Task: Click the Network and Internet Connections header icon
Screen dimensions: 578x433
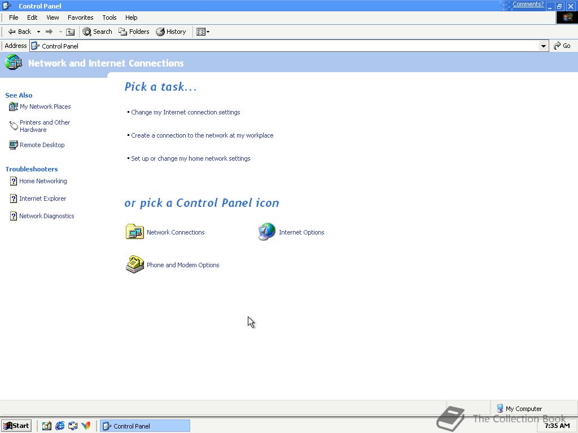Action: (14, 62)
